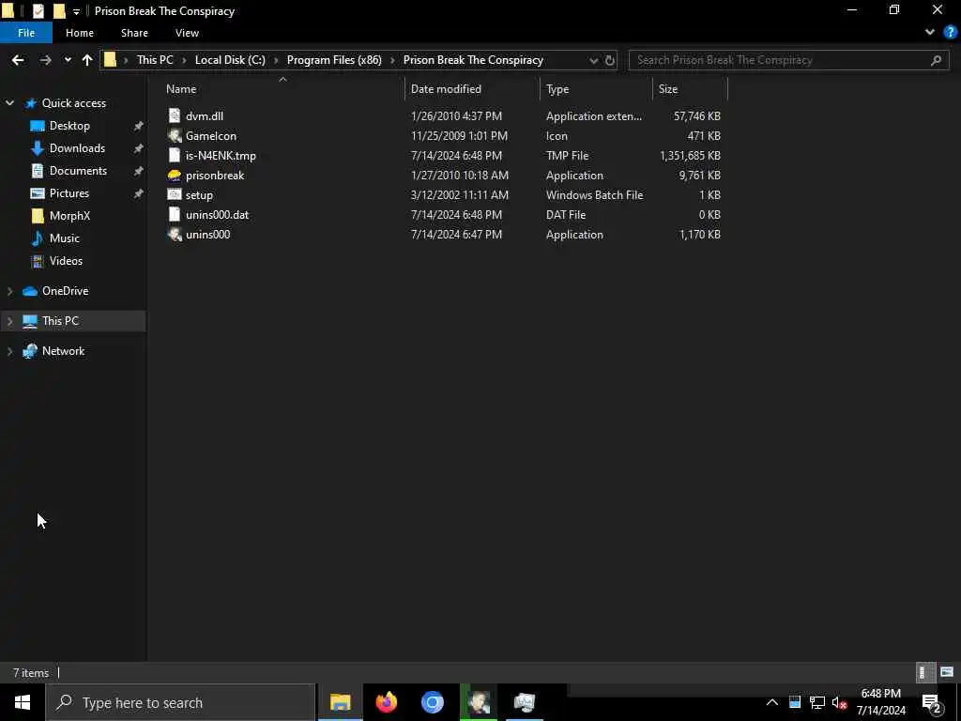Go up one folder level

pyautogui.click(x=87, y=60)
